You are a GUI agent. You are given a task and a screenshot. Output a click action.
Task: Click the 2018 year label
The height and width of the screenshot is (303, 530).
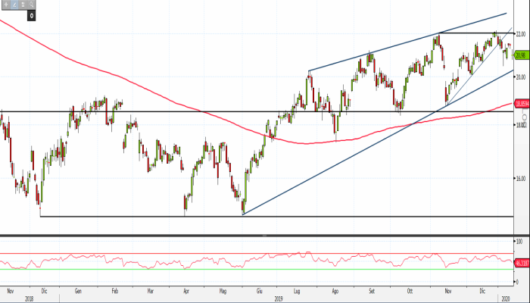click(30, 299)
